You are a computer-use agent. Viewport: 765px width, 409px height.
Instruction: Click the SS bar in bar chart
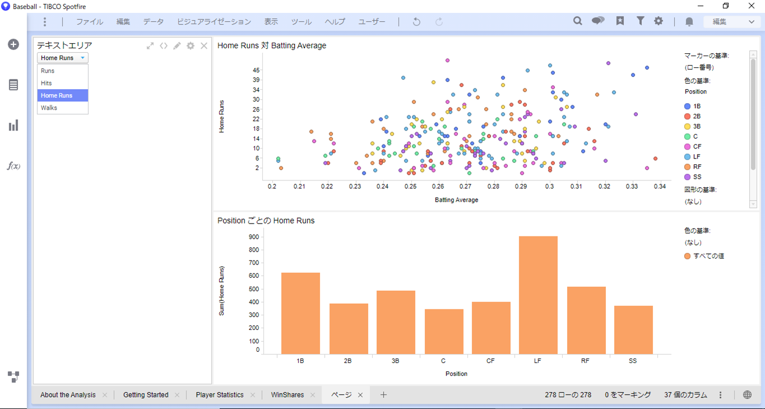(x=633, y=329)
